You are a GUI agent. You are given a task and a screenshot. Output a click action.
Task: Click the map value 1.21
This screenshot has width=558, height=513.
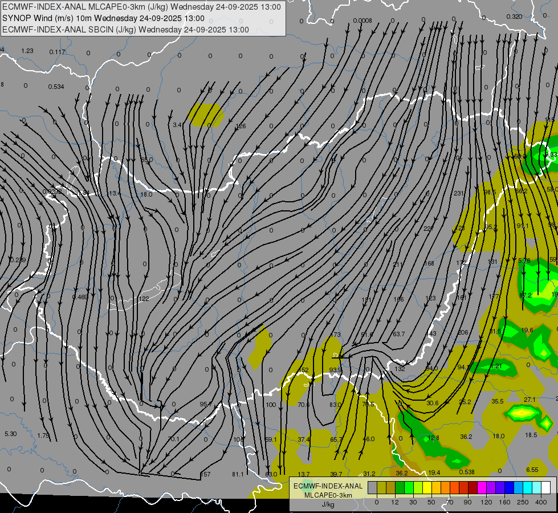click(x=496, y=367)
